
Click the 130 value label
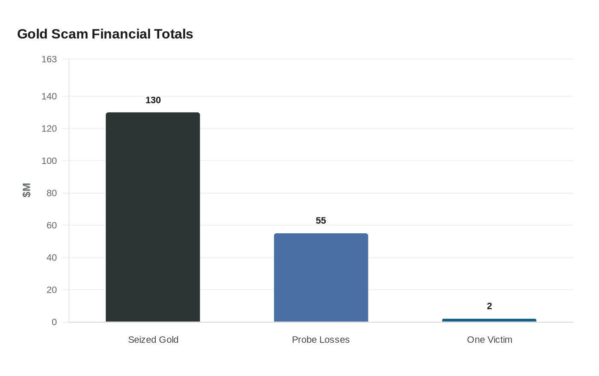tap(153, 100)
